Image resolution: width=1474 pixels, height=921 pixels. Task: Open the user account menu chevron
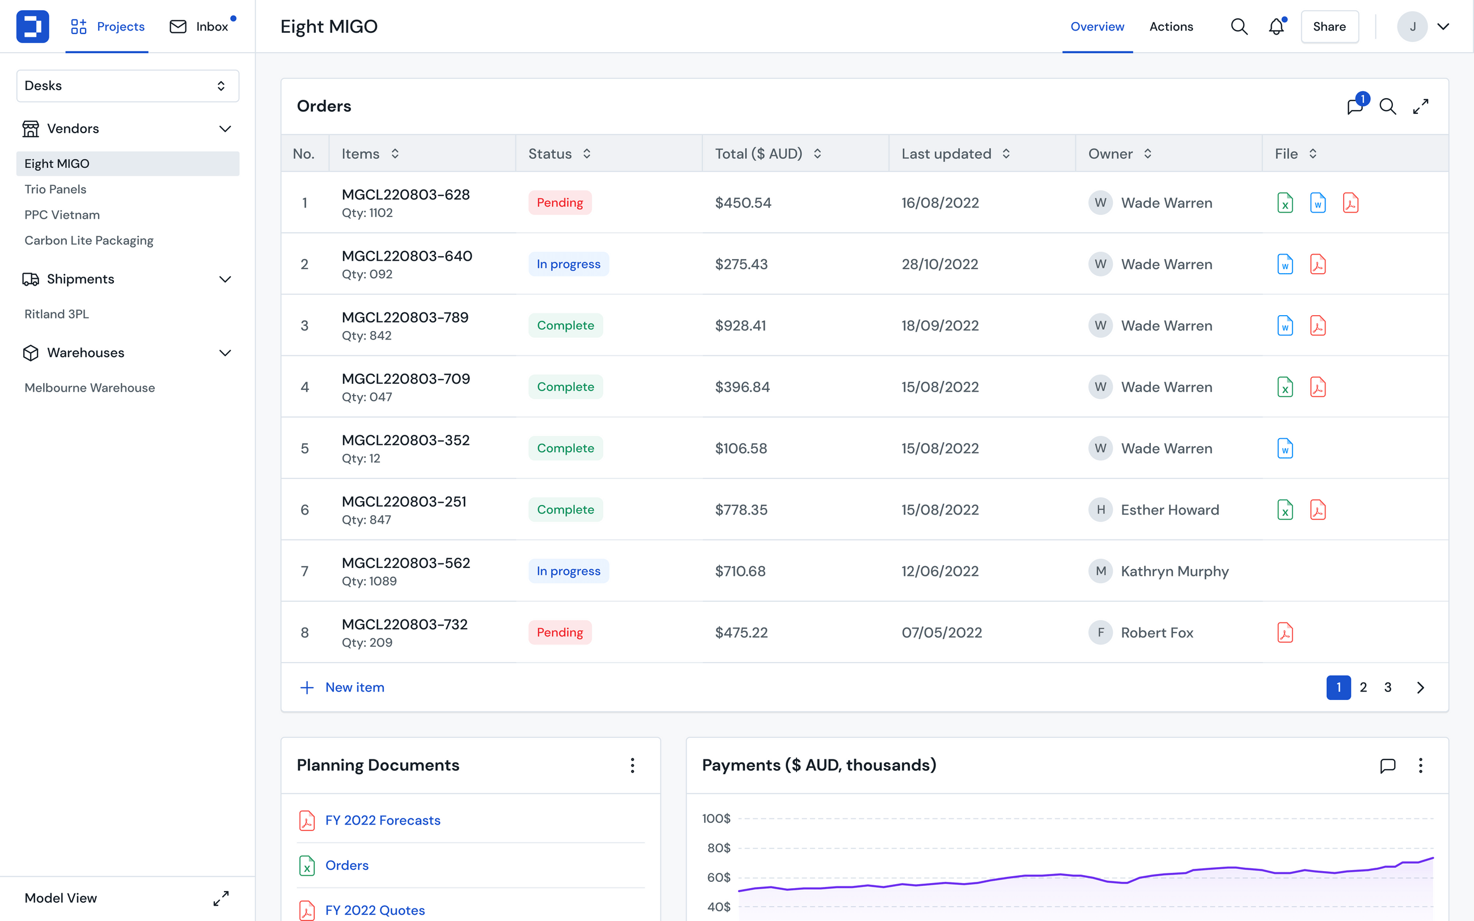coord(1443,26)
